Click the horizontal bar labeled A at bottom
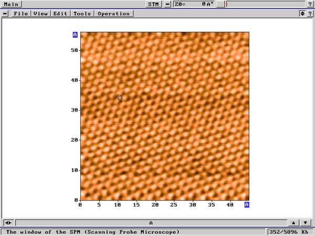The image size is (315, 236). pyautogui.click(x=151, y=223)
